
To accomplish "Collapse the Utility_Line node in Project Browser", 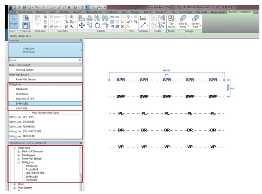I will pyautogui.click(x=18, y=162).
